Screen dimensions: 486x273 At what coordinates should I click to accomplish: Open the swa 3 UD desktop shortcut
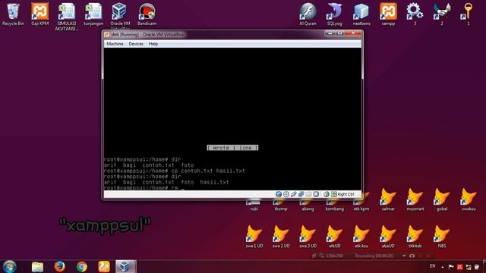pos(308,237)
